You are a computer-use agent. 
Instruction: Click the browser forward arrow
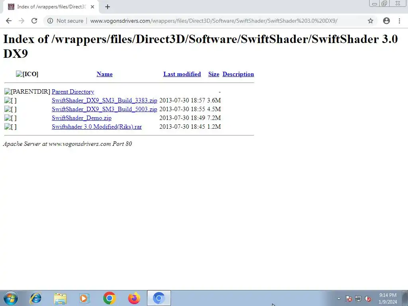(22, 21)
